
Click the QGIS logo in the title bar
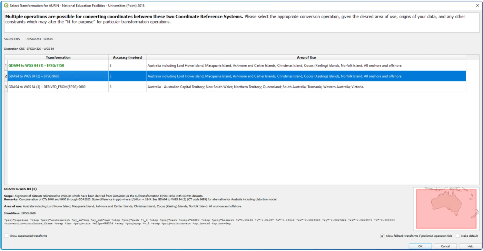(x=6, y=6)
